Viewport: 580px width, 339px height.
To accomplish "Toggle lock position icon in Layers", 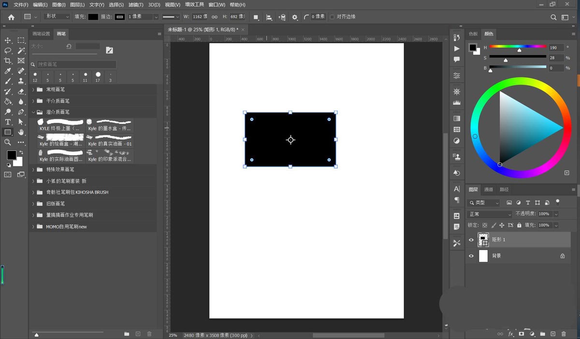I will [x=502, y=225].
